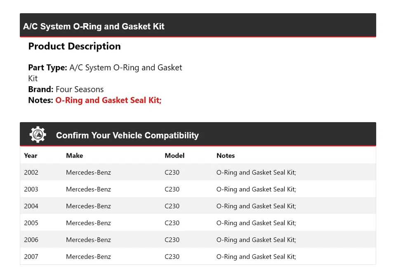
Task: Click the Confirm Your Vehicle Compatibility title text
Action: pyautogui.click(x=127, y=135)
